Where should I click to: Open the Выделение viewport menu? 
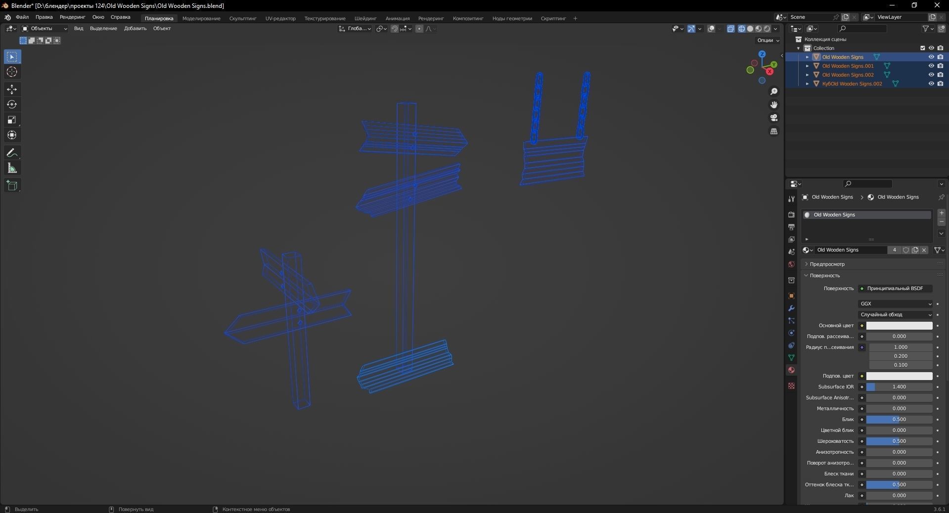103,29
